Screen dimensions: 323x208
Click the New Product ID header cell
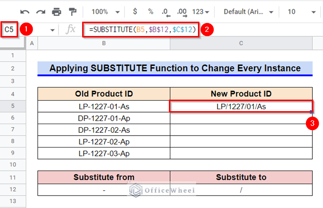241,94
